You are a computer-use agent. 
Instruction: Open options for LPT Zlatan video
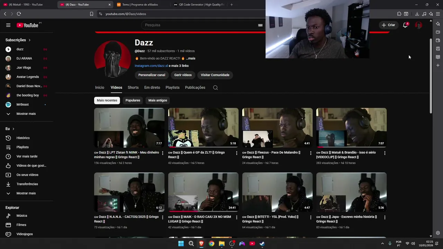(163, 153)
